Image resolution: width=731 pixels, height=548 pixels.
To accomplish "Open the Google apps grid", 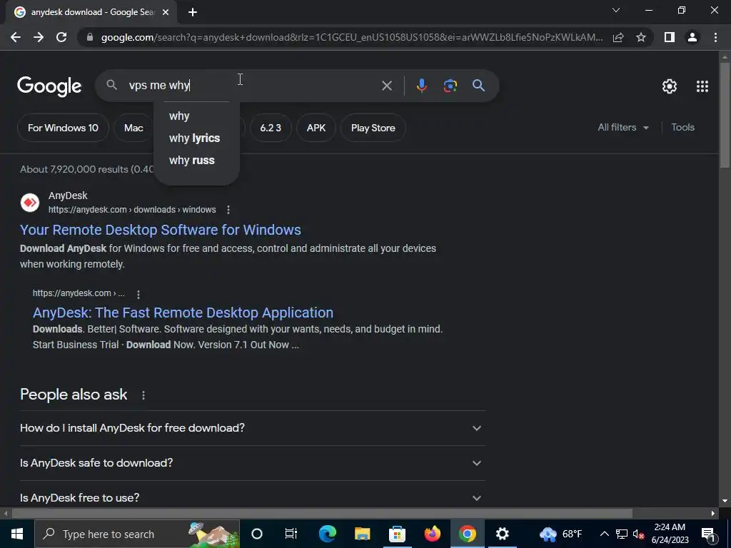I will [702, 86].
